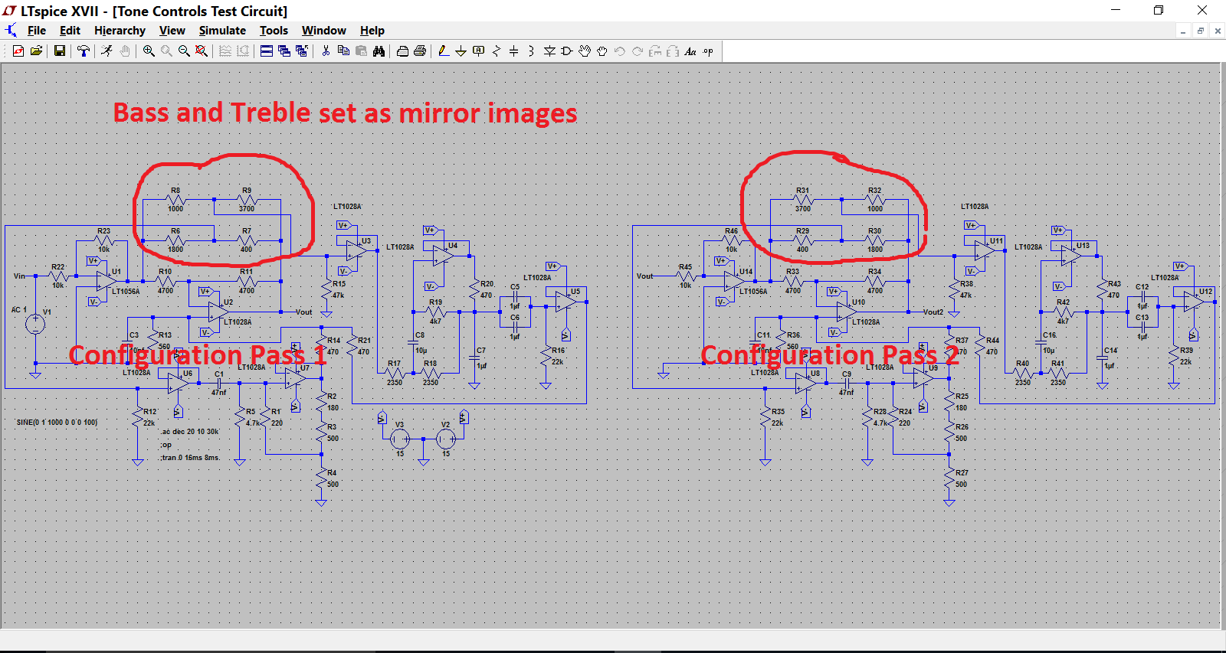Place an Inductor from the toolbar
The width and height of the screenshot is (1226, 653).
pyautogui.click(x=531, y=51)
